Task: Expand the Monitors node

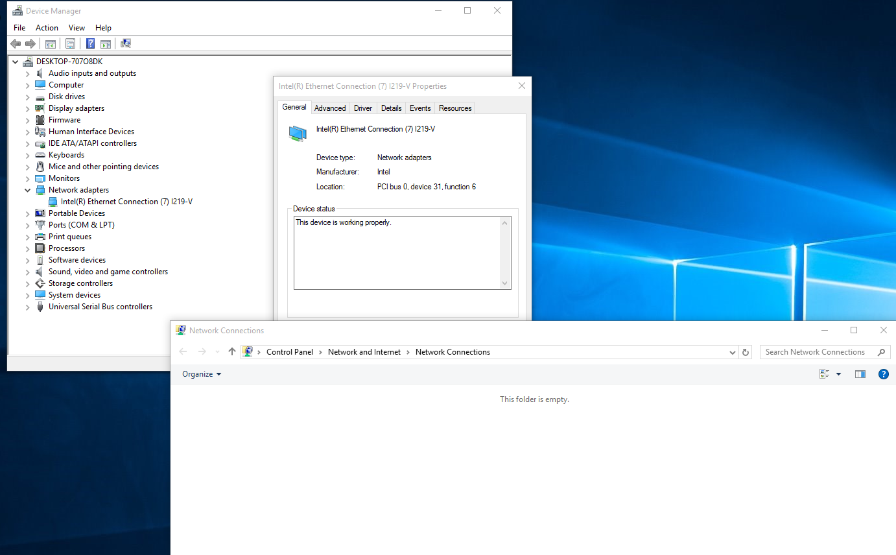Action: (27, 178)
